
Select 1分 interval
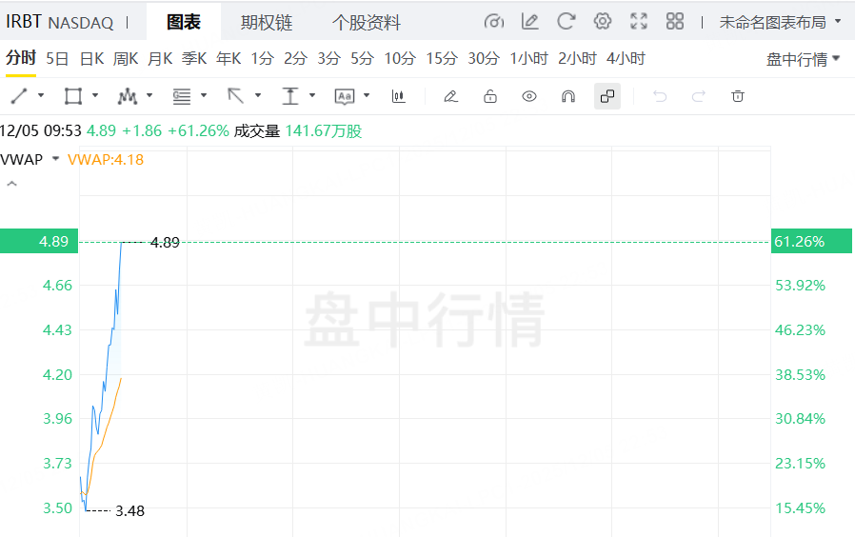(262, 58)
